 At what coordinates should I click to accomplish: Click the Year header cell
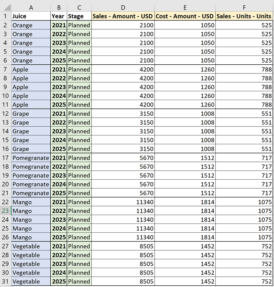point(59,16)
